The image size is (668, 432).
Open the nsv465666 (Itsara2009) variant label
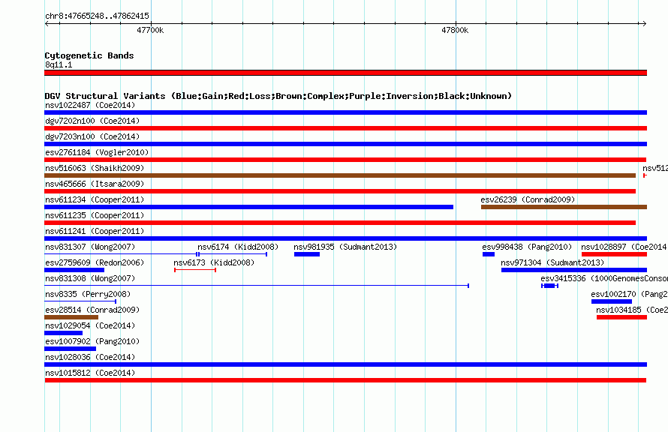95,184
